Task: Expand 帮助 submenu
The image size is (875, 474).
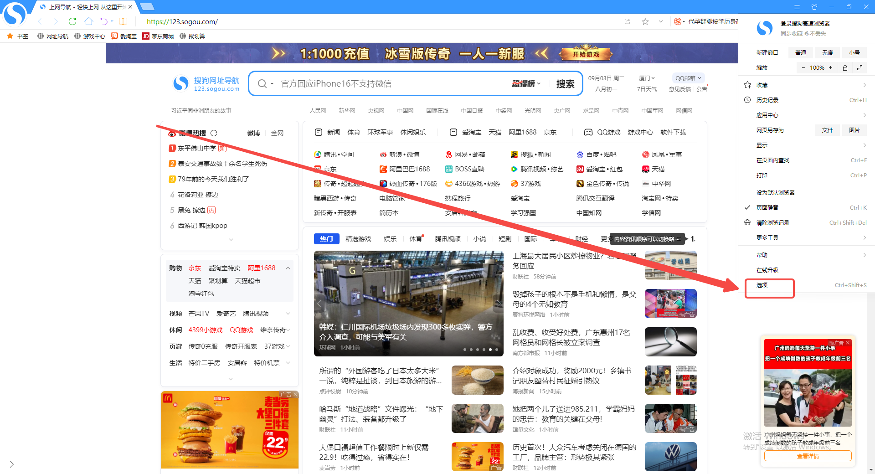Action: [806, 255]
